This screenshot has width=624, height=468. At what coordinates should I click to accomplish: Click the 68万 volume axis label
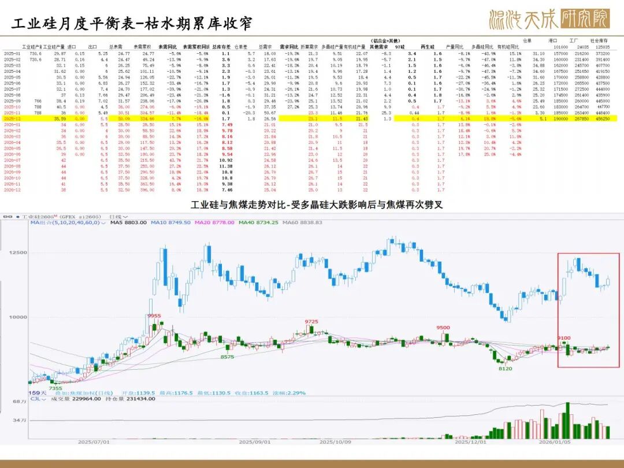pyautogui.click(x=20, y=402)
